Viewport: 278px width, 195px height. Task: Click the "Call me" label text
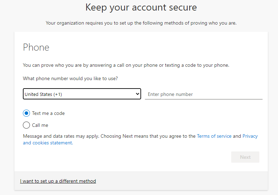tap(40, 125)
